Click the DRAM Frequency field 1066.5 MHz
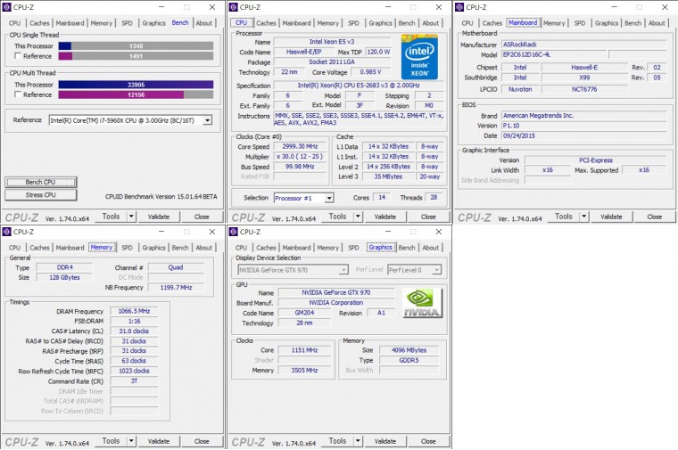 pyautogui.click(x=134, y=311)
